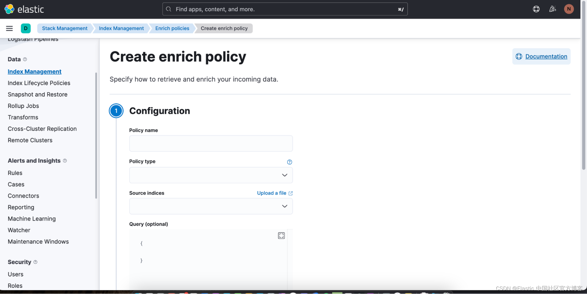The image size is (587, 294).
Task: Open Watcher page
Action: point(19,230)
